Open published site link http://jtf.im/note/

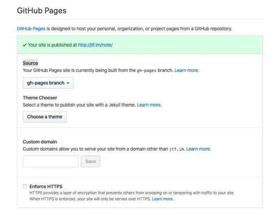(x=95, y=45)
